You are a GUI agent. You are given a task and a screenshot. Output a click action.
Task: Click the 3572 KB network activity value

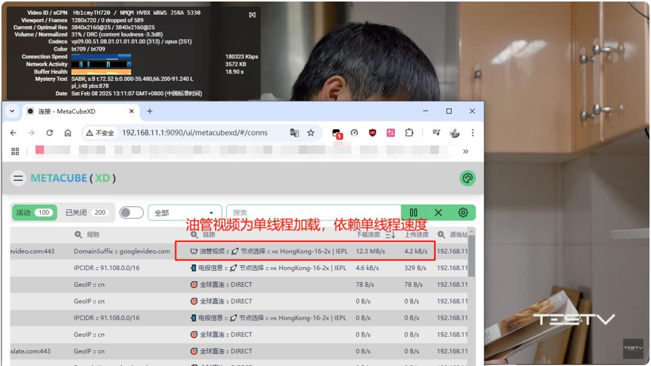[235, 64]
